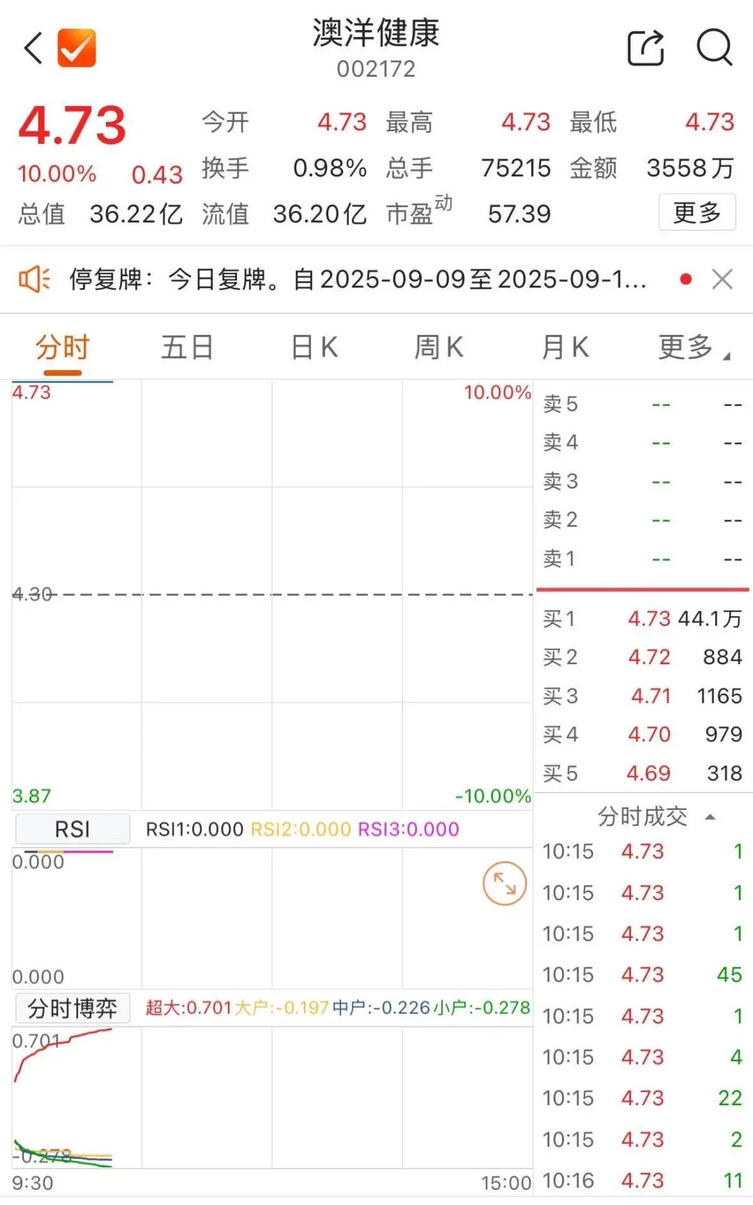Tap the 更多 details button

click(697, 213)
